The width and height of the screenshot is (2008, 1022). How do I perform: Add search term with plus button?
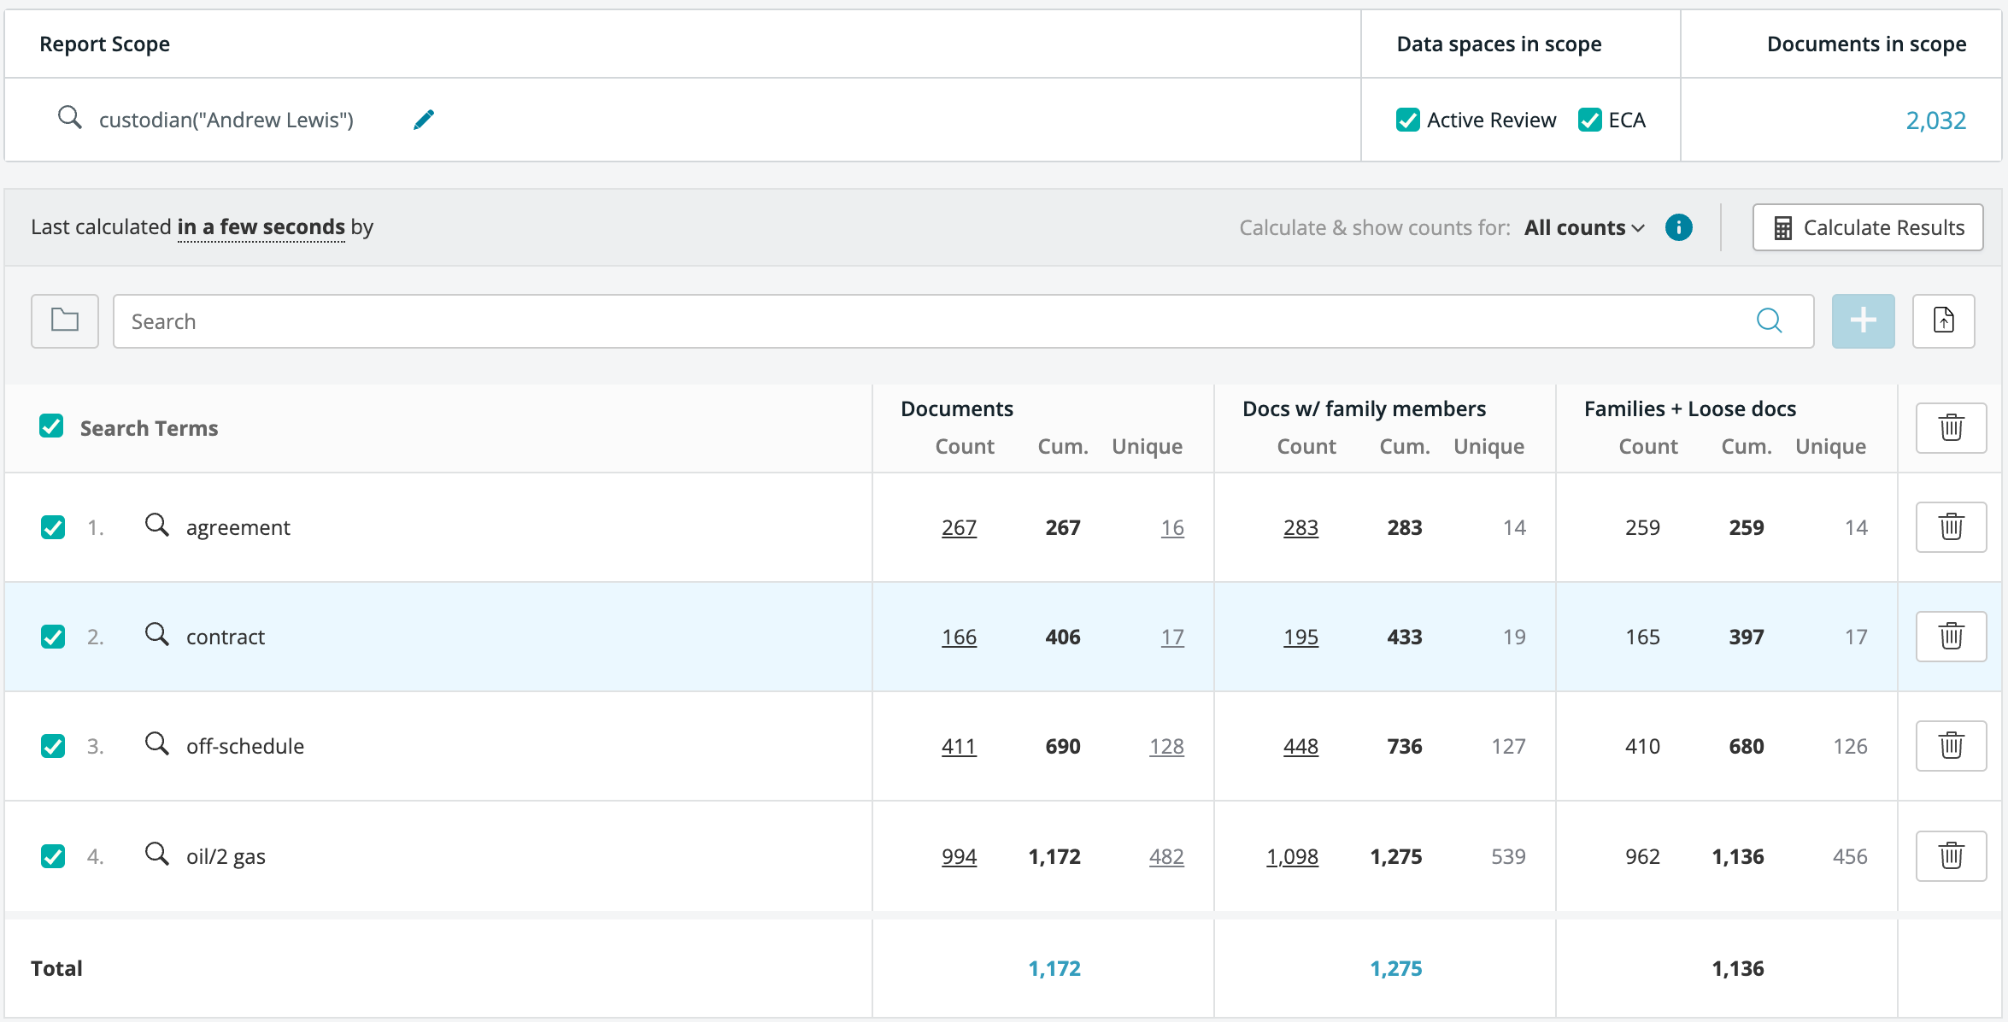pos(1863,321)
